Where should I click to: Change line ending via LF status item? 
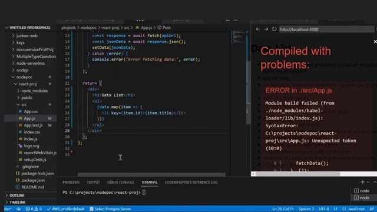tap(335, 209)
